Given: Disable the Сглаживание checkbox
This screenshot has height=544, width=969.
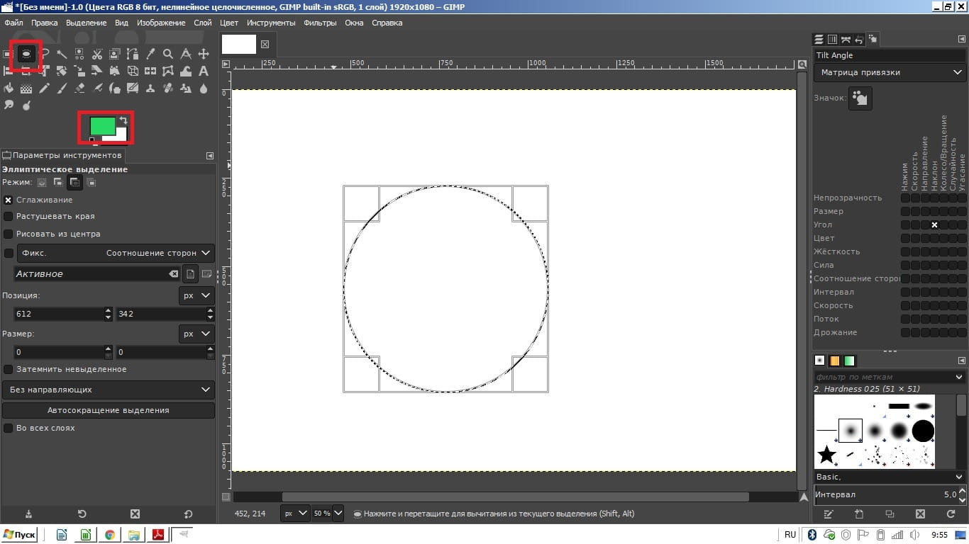Looking at the screenshot, I should coord(9,200).
